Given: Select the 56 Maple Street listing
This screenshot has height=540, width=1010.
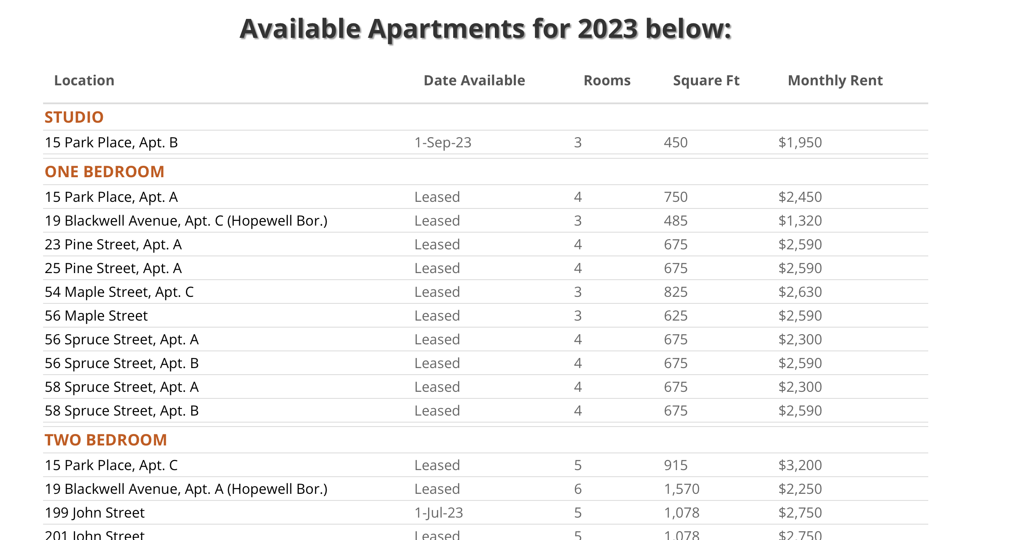Looking at the screenshot, I should (96, 316).
